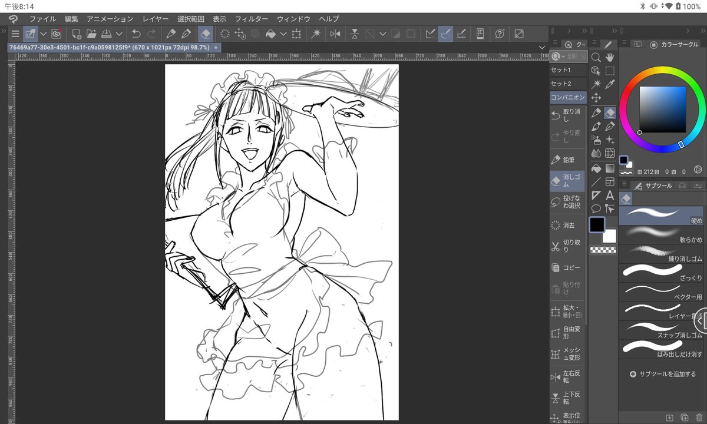Select the Hand move tool
Image resolution: width=707 pixels, height=424 pixels.
(610, 57)
